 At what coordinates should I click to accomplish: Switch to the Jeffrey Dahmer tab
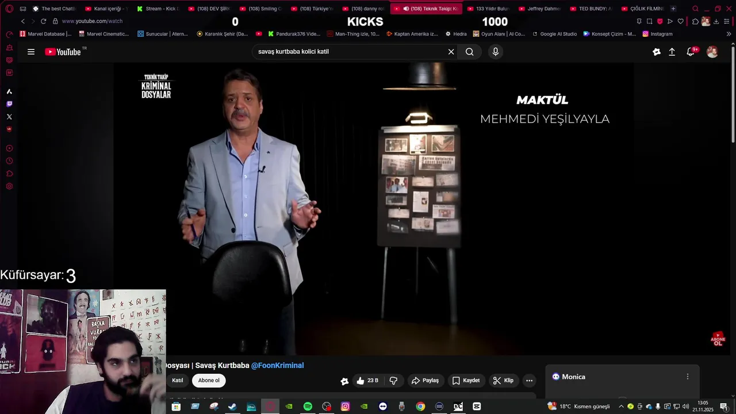pos(540,9)
